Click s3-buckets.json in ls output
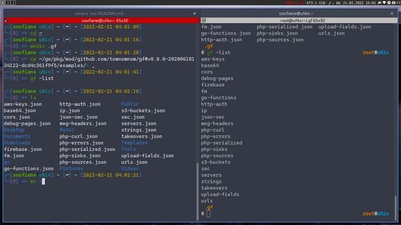 pos(143,111)
